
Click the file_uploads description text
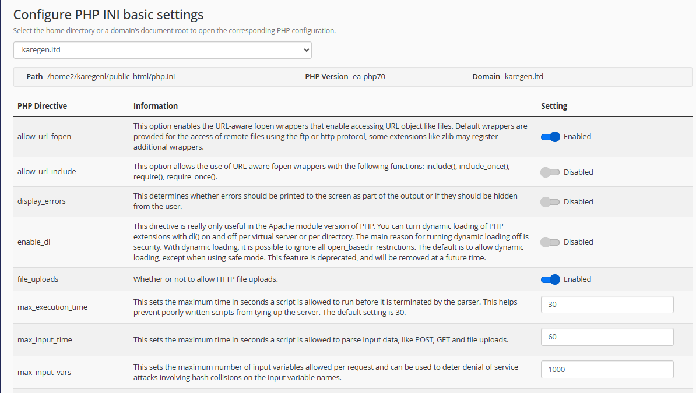(x=205, y=279)
